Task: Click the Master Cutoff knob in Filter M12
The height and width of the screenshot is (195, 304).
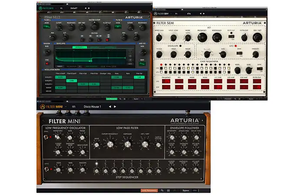Action: [94, 26]
